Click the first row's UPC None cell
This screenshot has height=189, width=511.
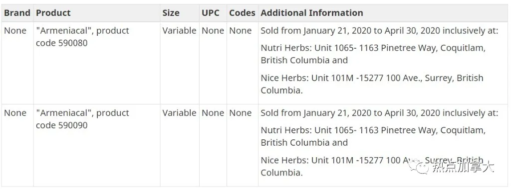213,63
